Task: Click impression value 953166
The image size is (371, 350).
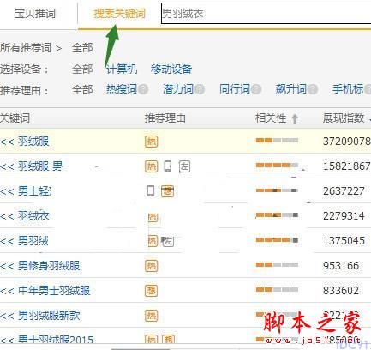Action: (341, 266)
